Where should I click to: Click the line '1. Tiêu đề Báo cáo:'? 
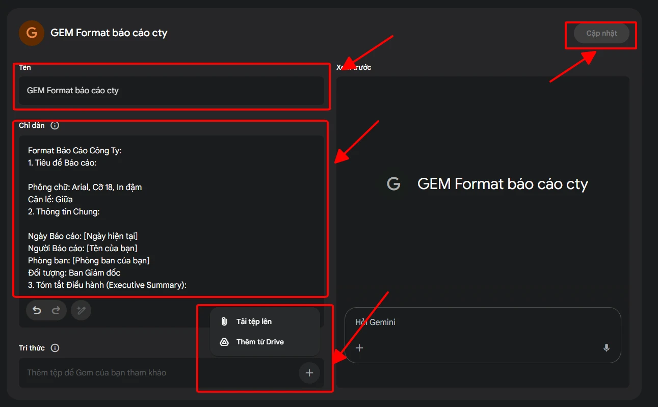click(x=62, y=163)
